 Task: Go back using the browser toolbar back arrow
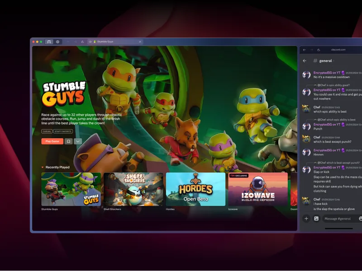coord(68,42)
